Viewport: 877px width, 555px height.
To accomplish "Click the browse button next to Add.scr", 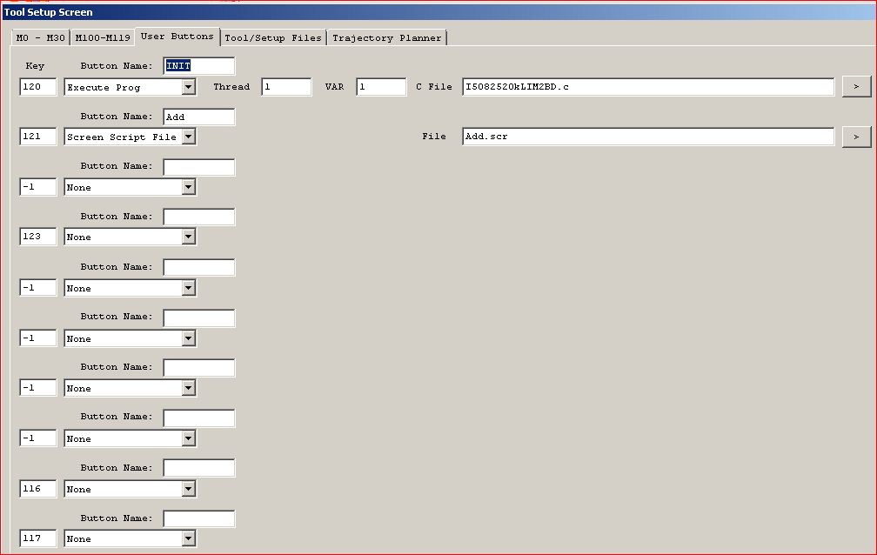I will pyautogui.click(x=856, y=137).
